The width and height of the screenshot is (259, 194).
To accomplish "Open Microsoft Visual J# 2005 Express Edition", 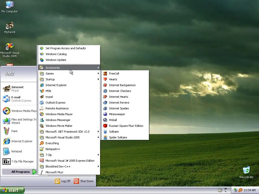I will [69, 160].
